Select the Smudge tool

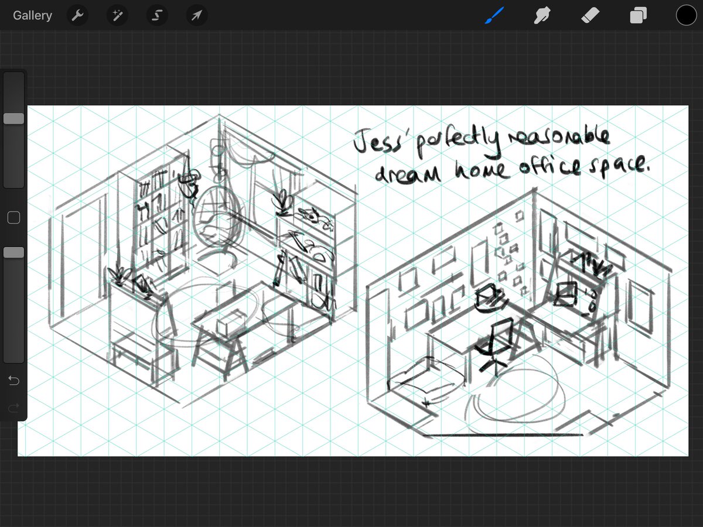point(542,15)
